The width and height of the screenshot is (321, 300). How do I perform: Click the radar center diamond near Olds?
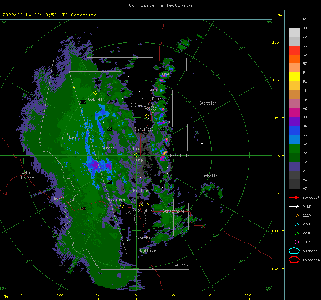click(136, 155)
